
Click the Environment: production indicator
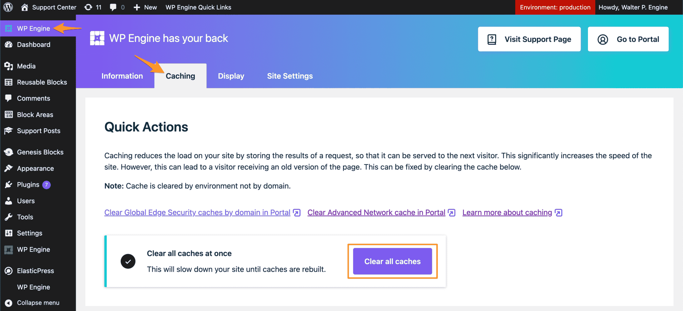(x=555, y=7)
